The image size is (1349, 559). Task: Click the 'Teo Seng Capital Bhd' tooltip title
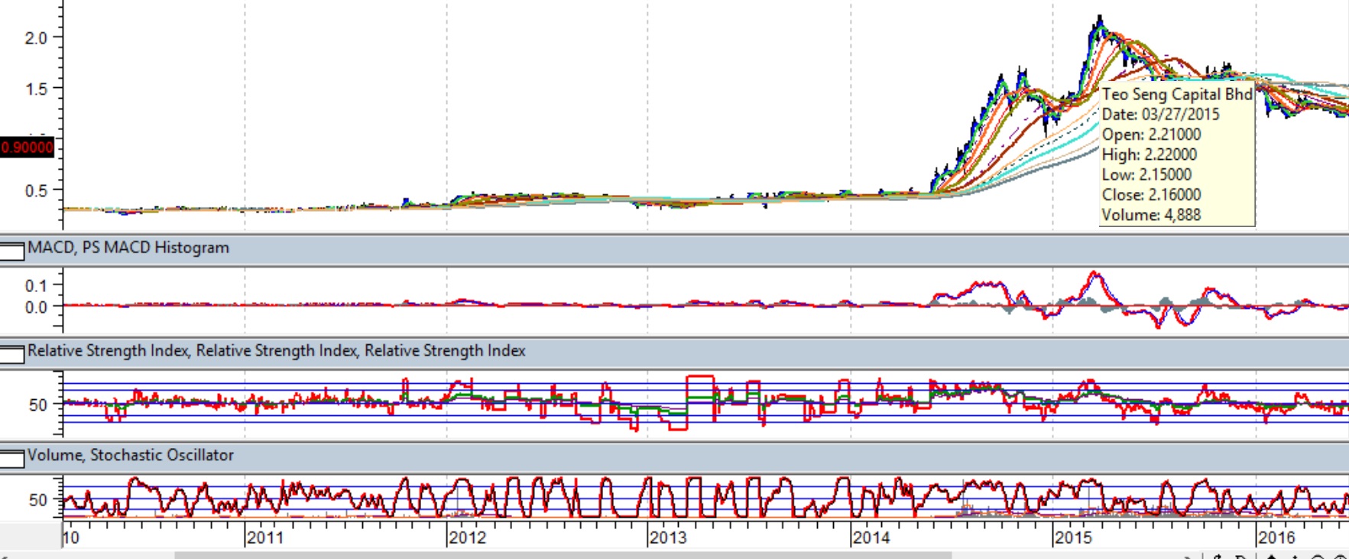point(1177,94)
